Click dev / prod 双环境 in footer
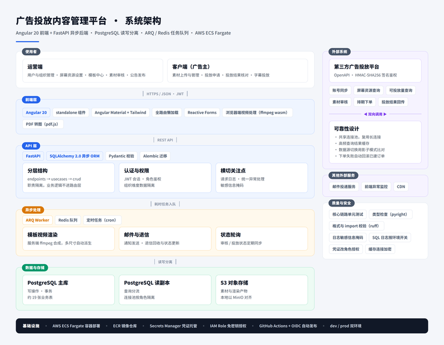This screenshot has height=345, width=444. [345, 326]
